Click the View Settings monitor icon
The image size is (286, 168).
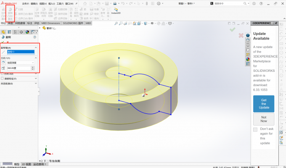click(x=170, y=24)
